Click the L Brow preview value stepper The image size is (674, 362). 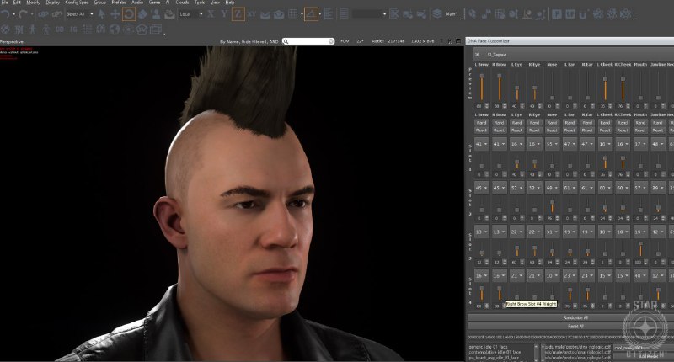coord(487,106)
